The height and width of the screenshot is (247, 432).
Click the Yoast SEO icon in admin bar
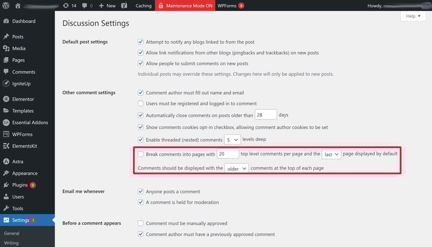pyautogui.click(x=124, y=5)
